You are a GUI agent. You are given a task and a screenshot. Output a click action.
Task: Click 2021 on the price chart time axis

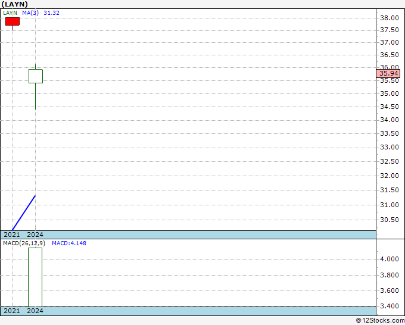point(12,235)
